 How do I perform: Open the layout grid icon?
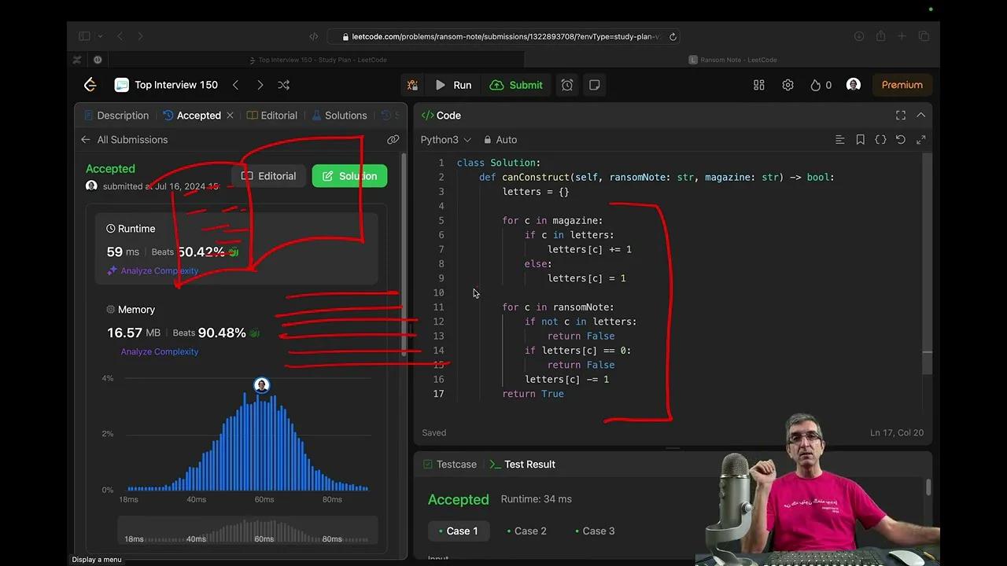point(759,85)
